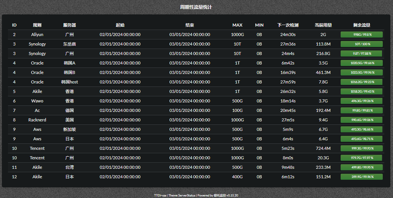This screenshot has height=198, width=393.
Task: Select the 400G MAX value
Action: pyautogui.click(x=237, y=177)
